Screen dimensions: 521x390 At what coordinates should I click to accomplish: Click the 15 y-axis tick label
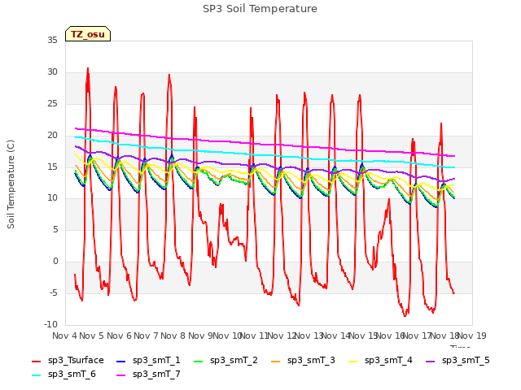(52, 167)
